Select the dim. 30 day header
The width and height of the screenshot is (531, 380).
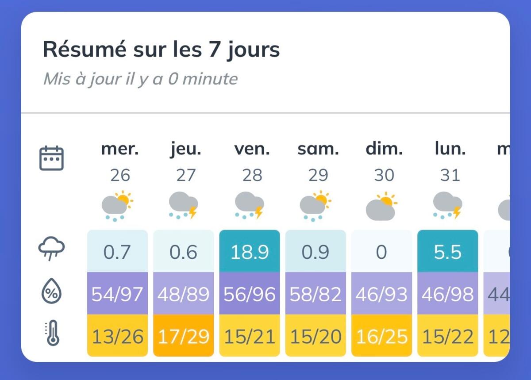(384, 162)
